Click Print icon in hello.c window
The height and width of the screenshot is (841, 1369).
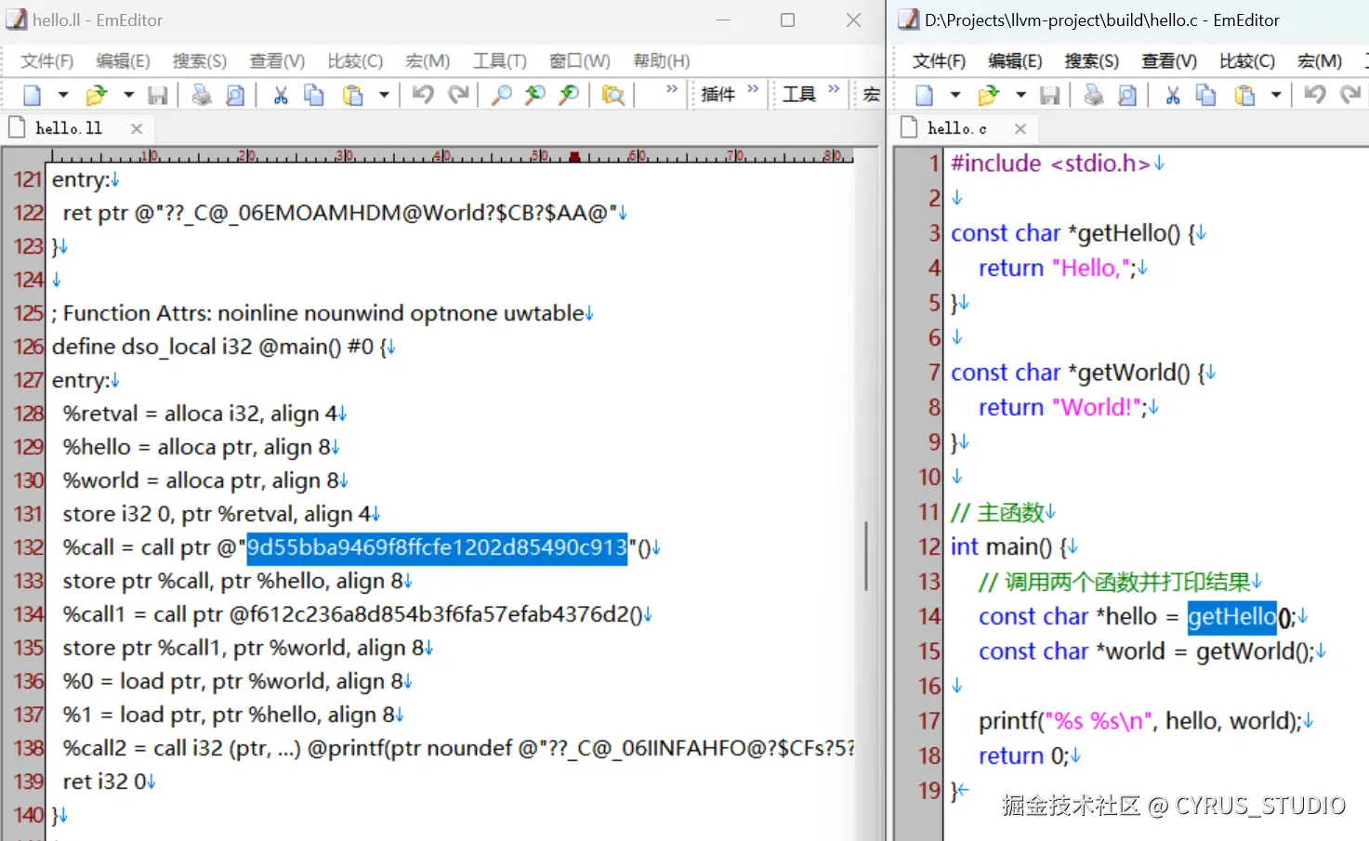click(1094, 95)
